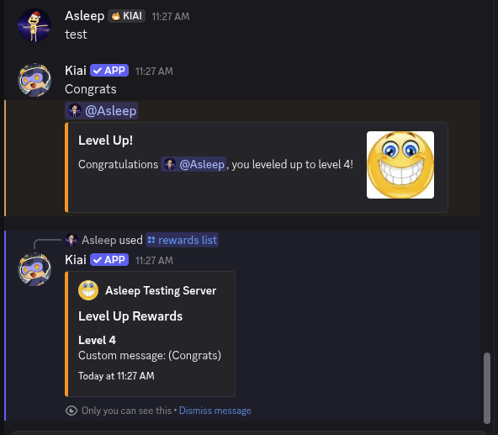This screenshot has height=435, width=498.
Task: Click the KIAI server tag badge
Action: pyautogui.click(x=126, y=16)
